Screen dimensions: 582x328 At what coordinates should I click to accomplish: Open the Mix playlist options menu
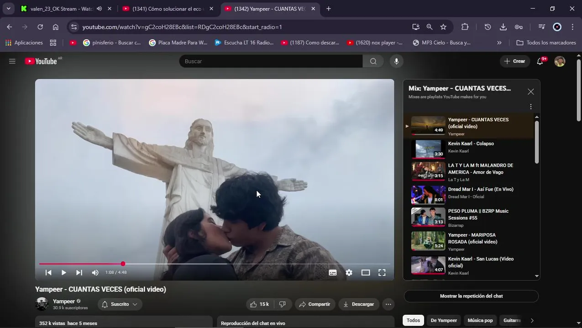(530, 107)
